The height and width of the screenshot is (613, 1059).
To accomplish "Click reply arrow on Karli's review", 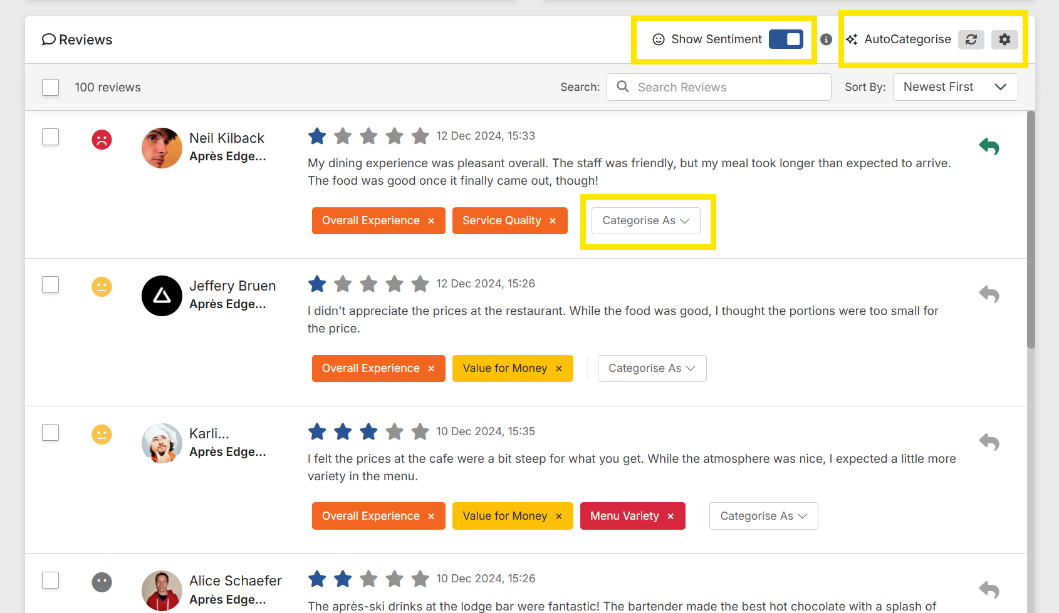I will point(989,442).
